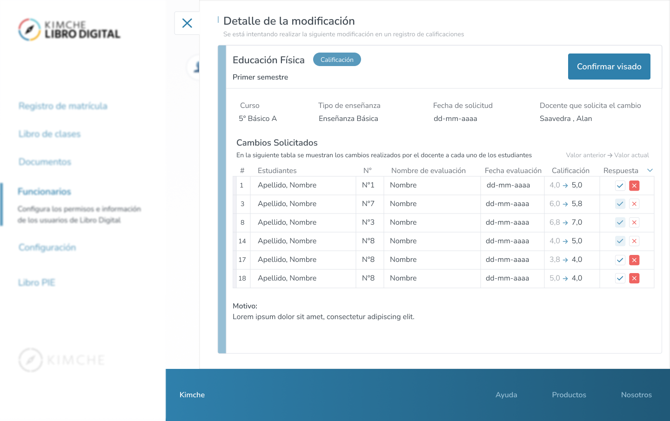The width and height of the screenshot is (670, 421).
Task: Open the Productos footer link
Action: click(569, 395)
